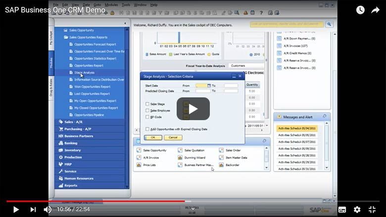Image resolution: width=386 pixels, height=217 pixels.
Task: Open the Data menu
Action: (x=86, y=4)
